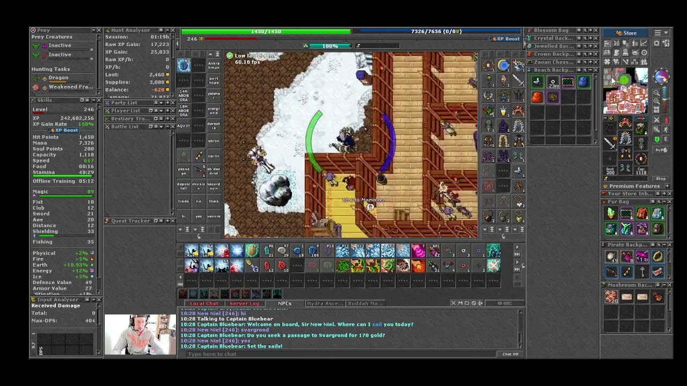687x386 pixels.
Task: Expand the Jewelled Backpack container
Action: (590, 46)
